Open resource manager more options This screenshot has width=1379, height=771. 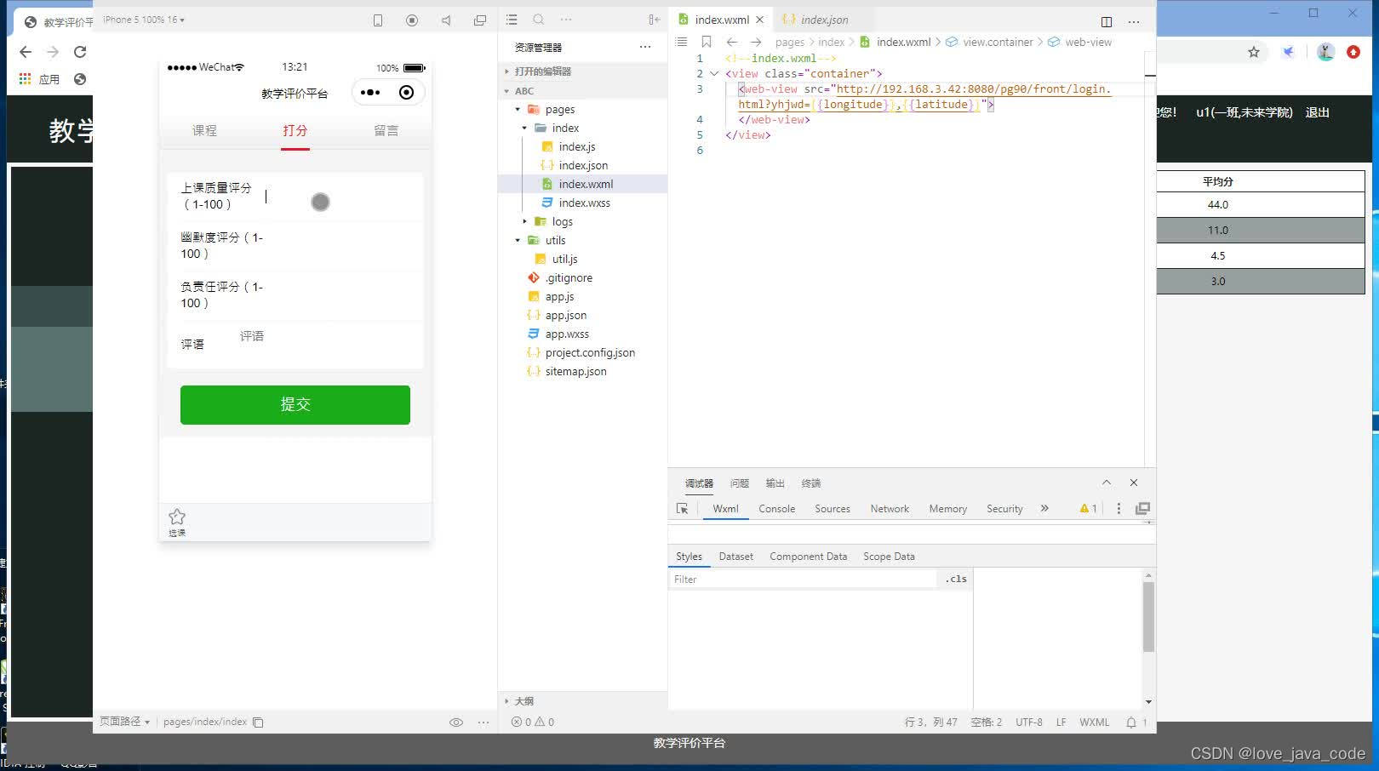(645, 47)
